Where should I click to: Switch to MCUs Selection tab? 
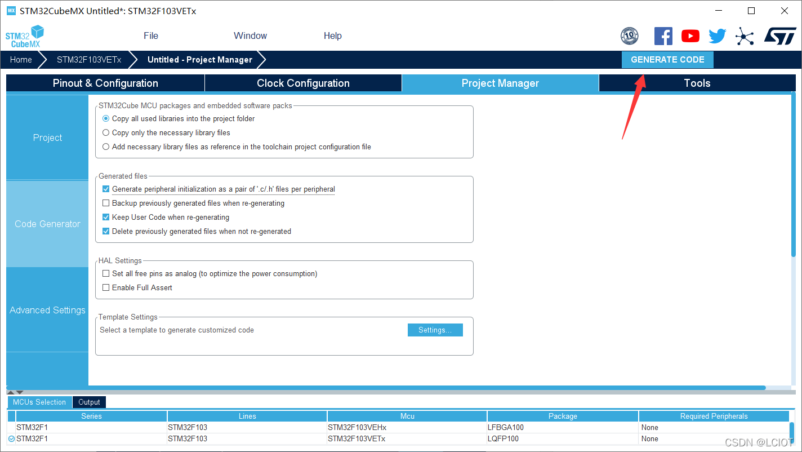coord(39,402)
